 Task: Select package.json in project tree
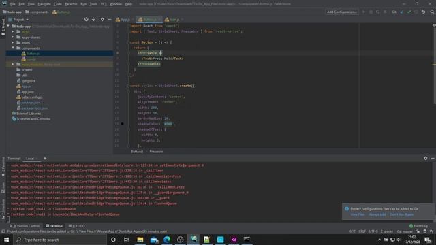pyautogui.click(x=31, y=103)
